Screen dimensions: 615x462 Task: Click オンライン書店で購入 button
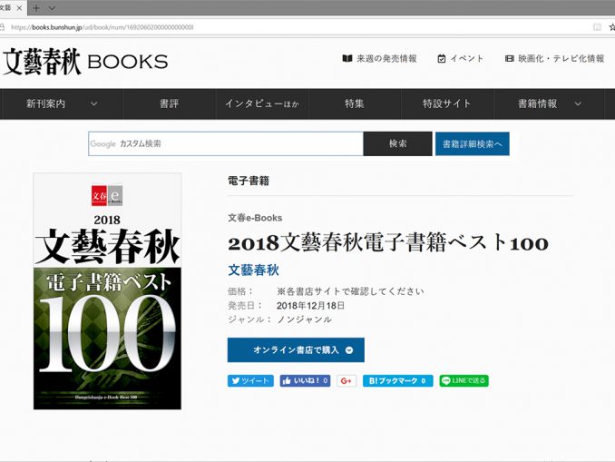(x=296, y=349)
